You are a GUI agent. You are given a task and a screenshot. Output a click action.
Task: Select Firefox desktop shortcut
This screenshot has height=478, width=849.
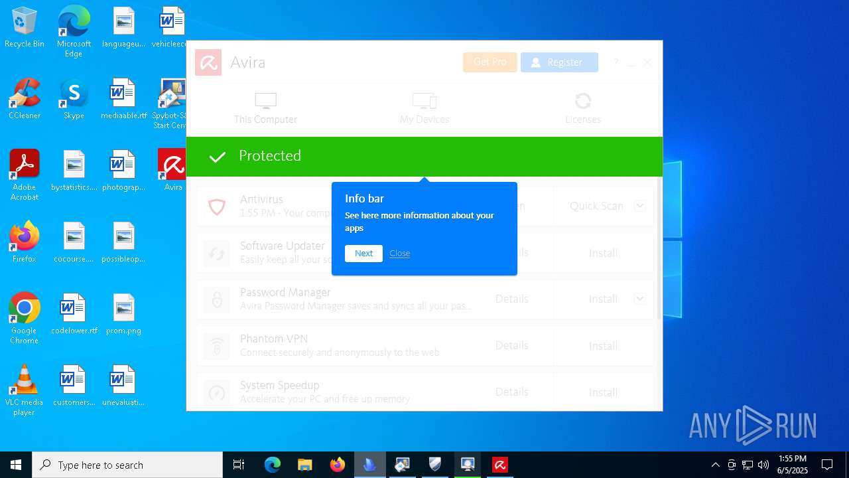coord(25,242)
